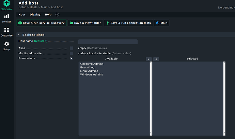This screenshot has height=139, width=235.
Task: Enable the Monitored on site checkbox
Action: 72,53
